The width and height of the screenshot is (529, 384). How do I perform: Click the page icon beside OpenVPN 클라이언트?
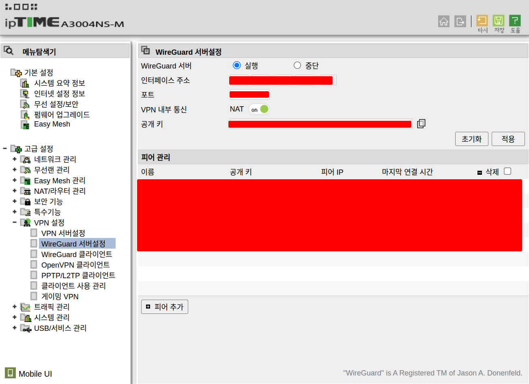(x=34, y=264)
